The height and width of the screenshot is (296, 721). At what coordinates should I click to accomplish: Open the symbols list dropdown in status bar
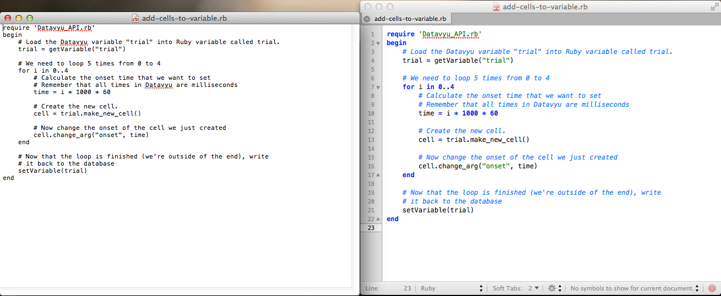[635, 288]
